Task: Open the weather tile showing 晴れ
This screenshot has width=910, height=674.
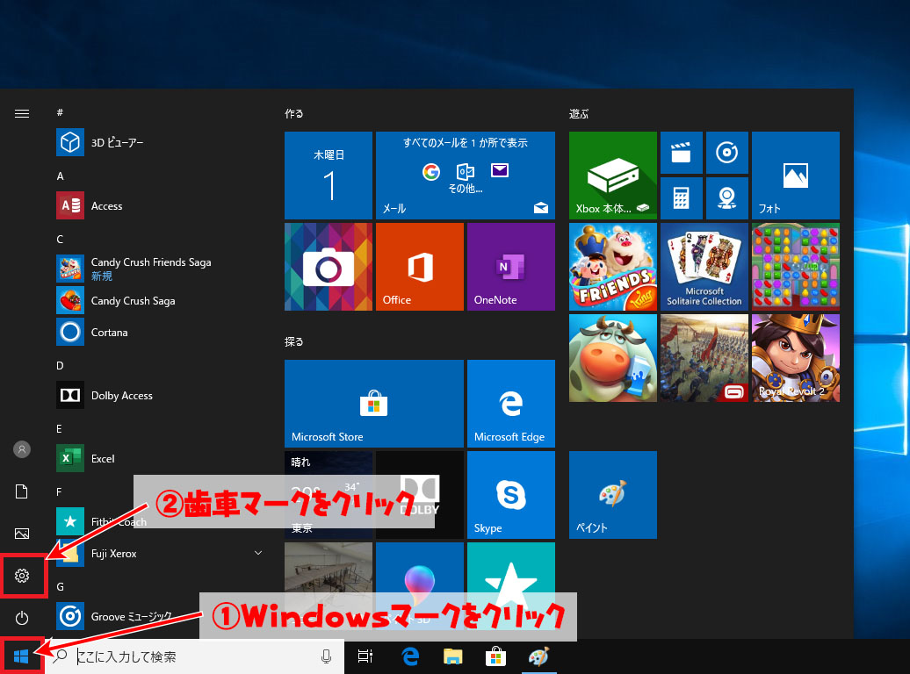Action: pos(329,495)
